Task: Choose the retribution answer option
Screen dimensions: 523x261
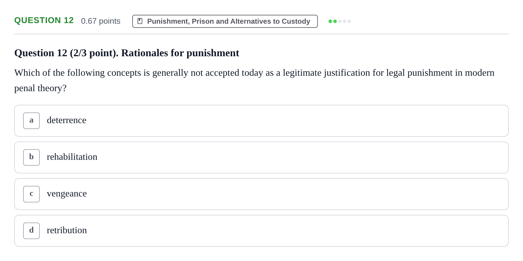Action: [x=261, y=231]
